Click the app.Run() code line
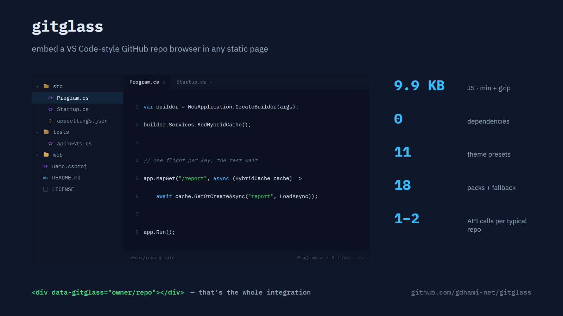The height and width of the screenshot is (316, 563). pyautogui.click(x=159, y=232)
